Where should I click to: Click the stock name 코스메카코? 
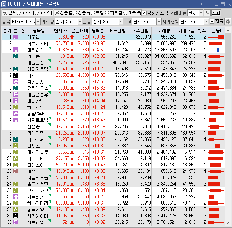click(x=38, y=190)
